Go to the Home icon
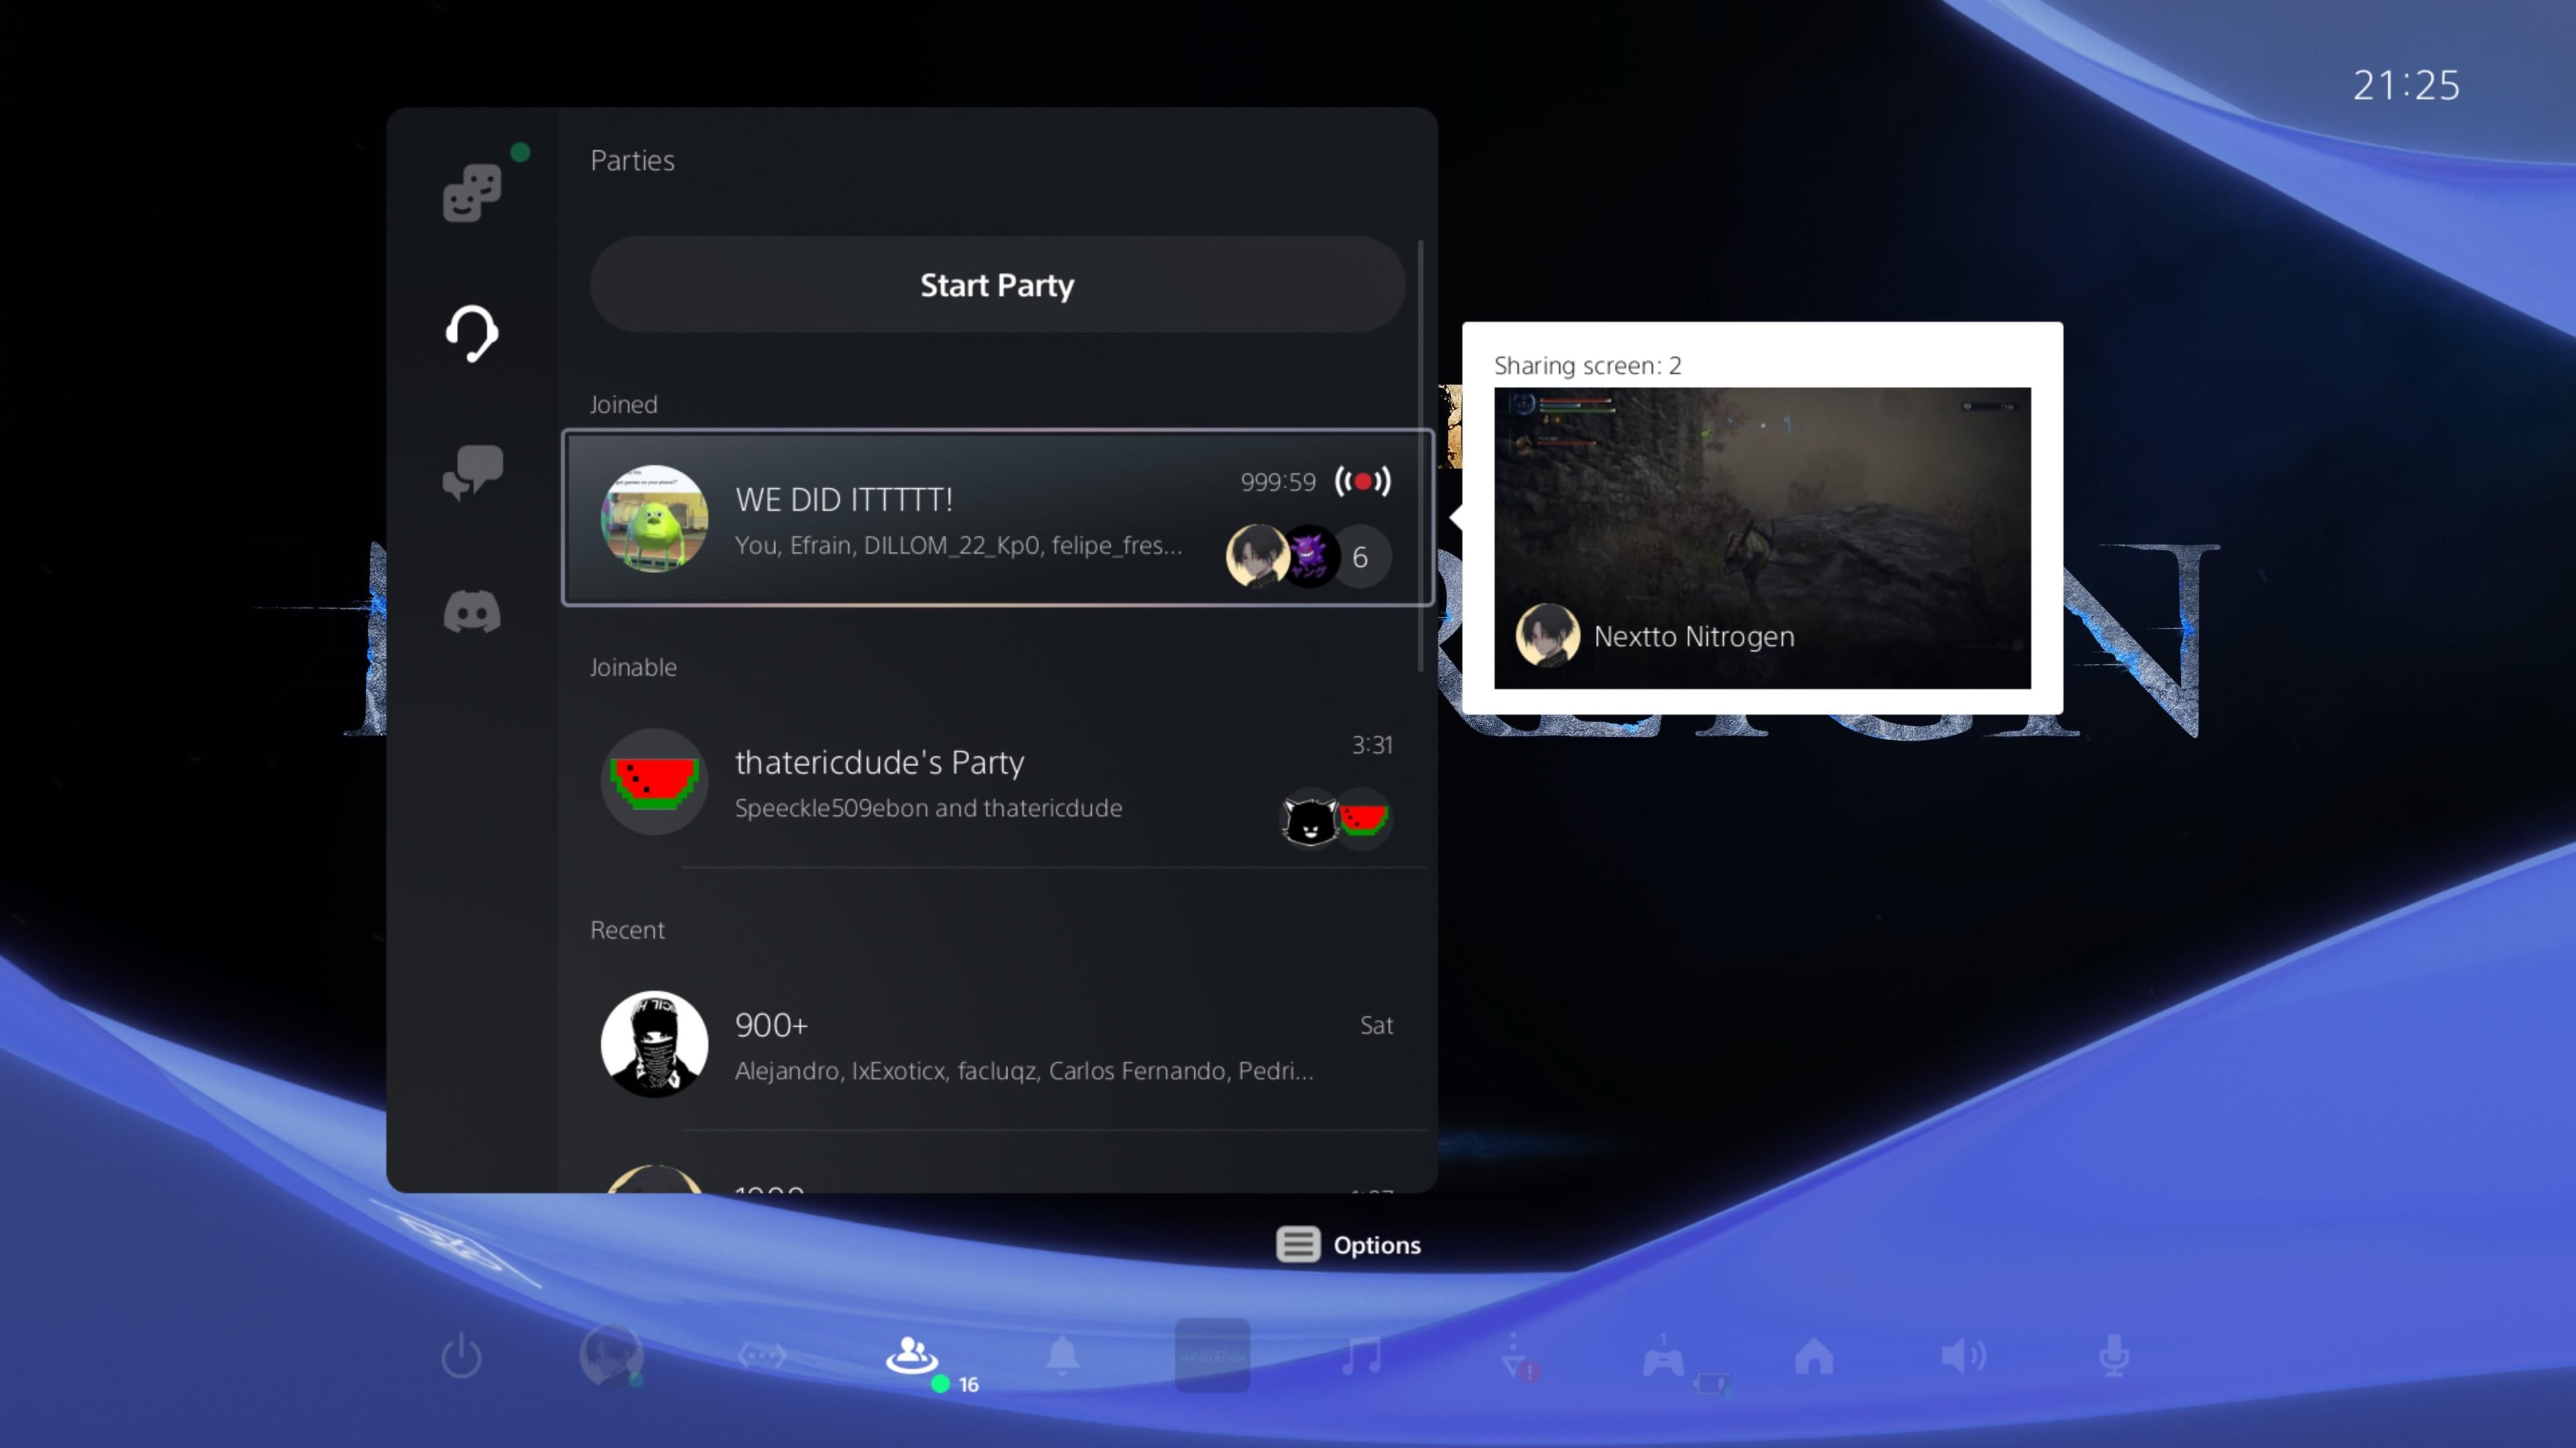2576x1448 pixels. coord(1814,1356)
